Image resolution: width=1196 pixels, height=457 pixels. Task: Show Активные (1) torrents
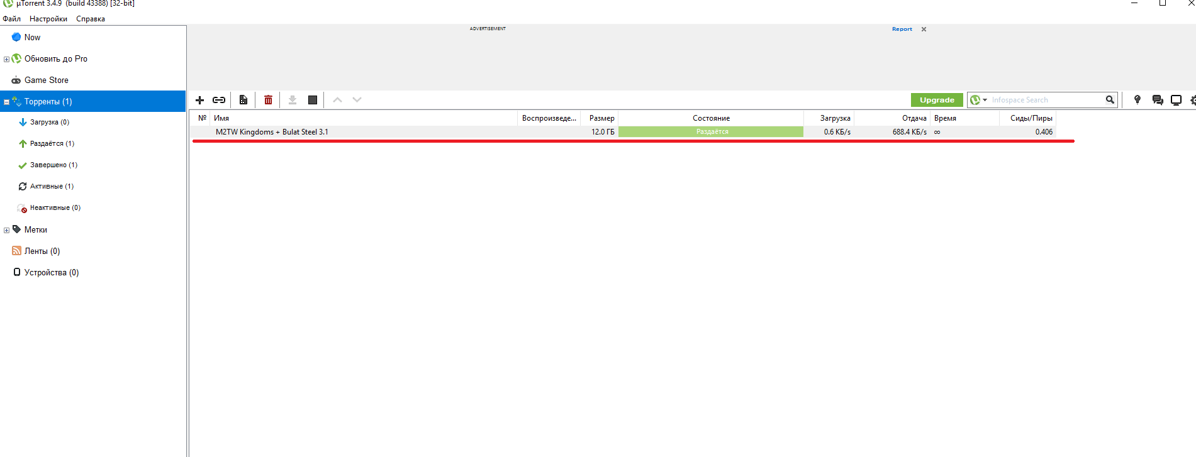pyautogui.click(x=52, y=186)
